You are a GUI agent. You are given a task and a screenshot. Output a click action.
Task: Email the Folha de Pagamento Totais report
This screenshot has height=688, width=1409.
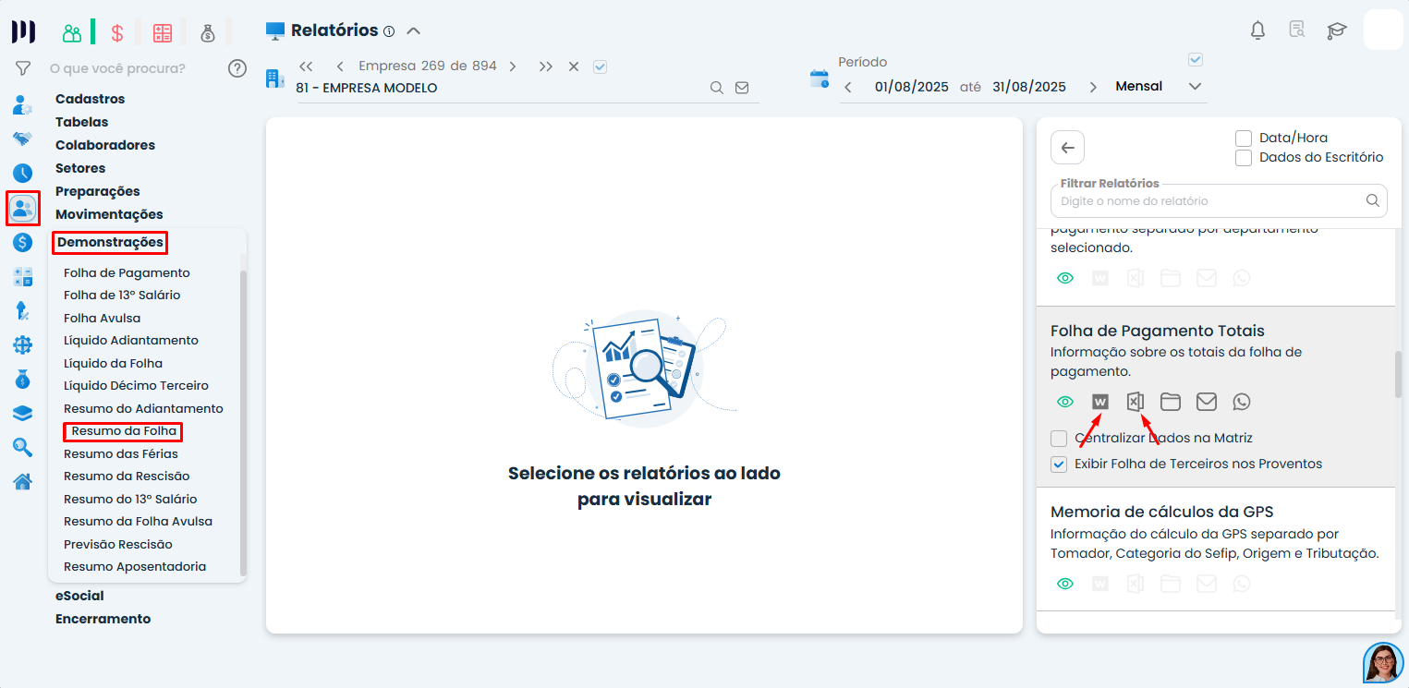pyautogui.click(x=1206, y=401)
